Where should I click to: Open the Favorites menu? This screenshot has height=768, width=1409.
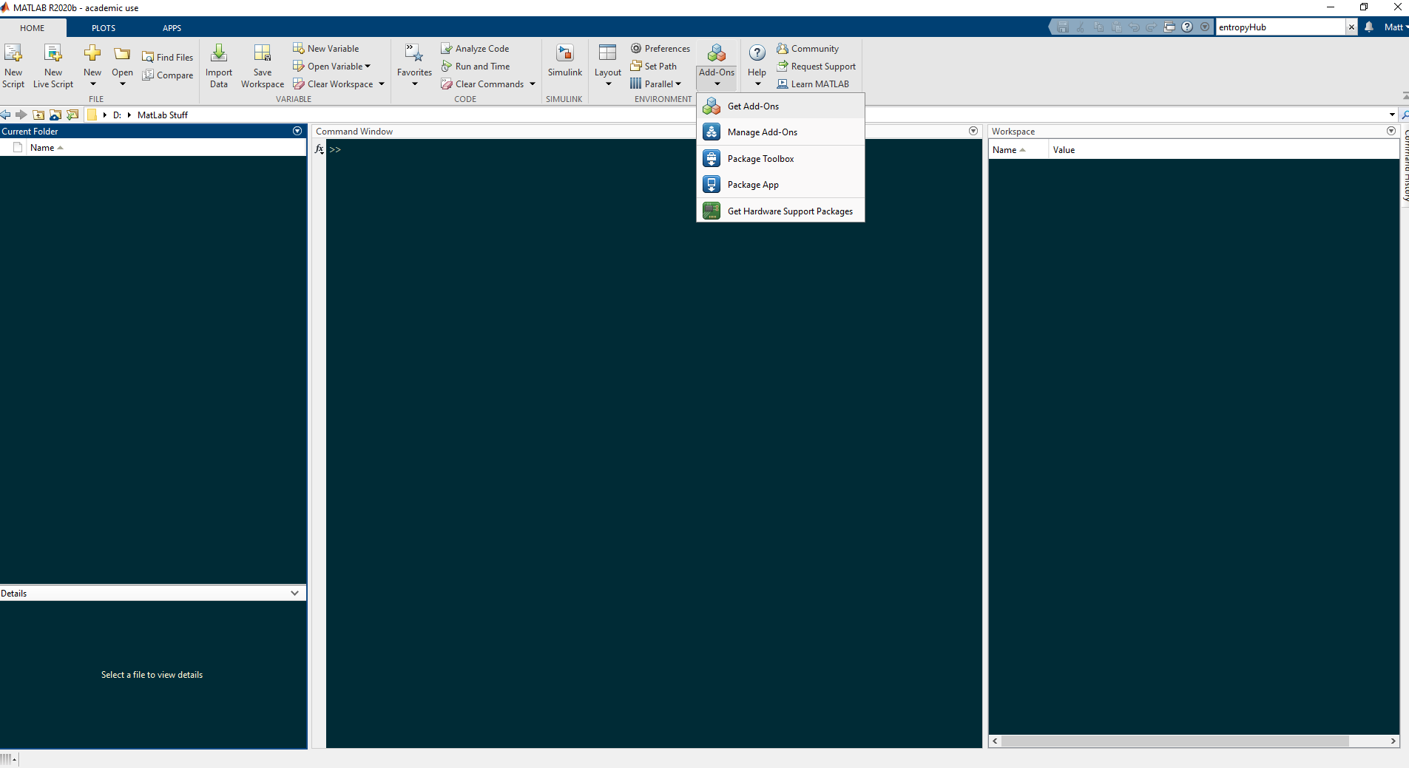click(x=414, y=66)
